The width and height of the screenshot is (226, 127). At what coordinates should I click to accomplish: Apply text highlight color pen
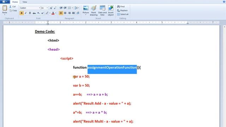tap(47, 13)
